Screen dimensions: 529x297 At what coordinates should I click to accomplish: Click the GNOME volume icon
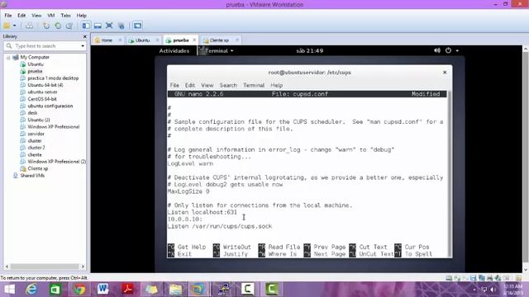[437, 50]
